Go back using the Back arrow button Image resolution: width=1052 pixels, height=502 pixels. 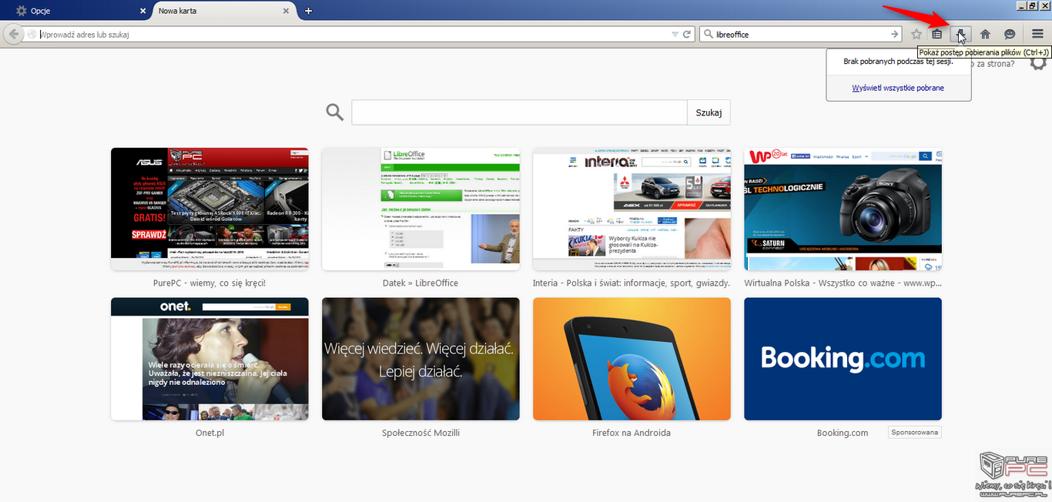point(13,35)
